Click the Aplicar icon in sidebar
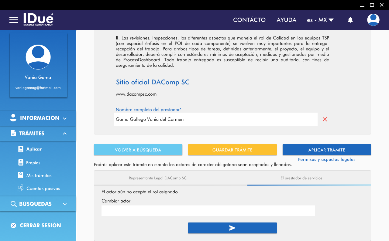389x241 pixels. click(21, 149)
